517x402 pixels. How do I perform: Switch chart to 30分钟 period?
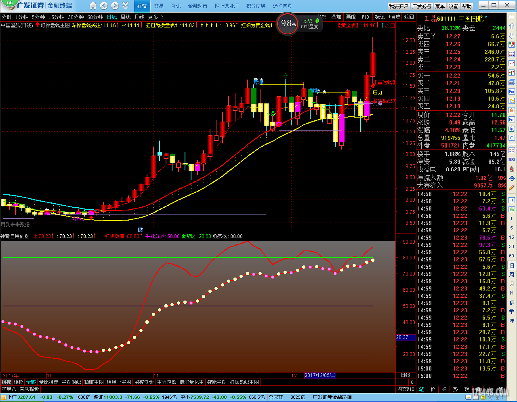coord(76,17)
